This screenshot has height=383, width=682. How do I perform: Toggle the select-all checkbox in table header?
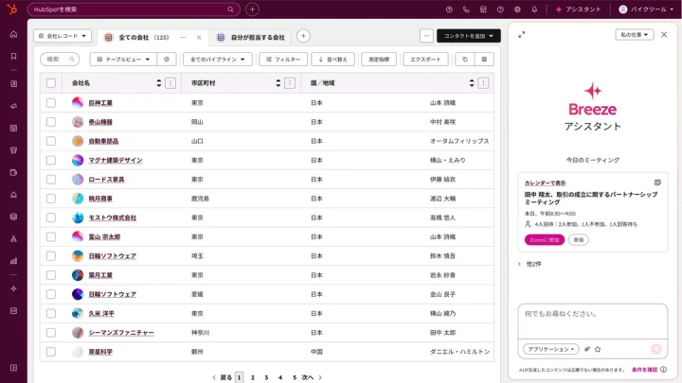tap(51, 83)
